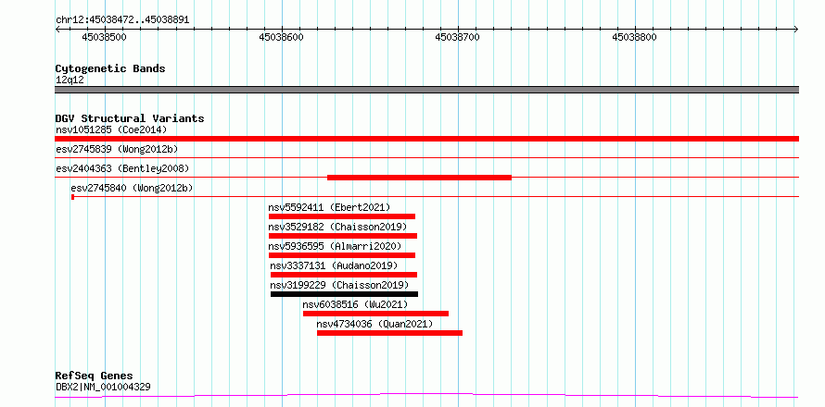Click the left arrowhead of the ruler
This screenshot has height=407, width=825.
coord(57,30)
